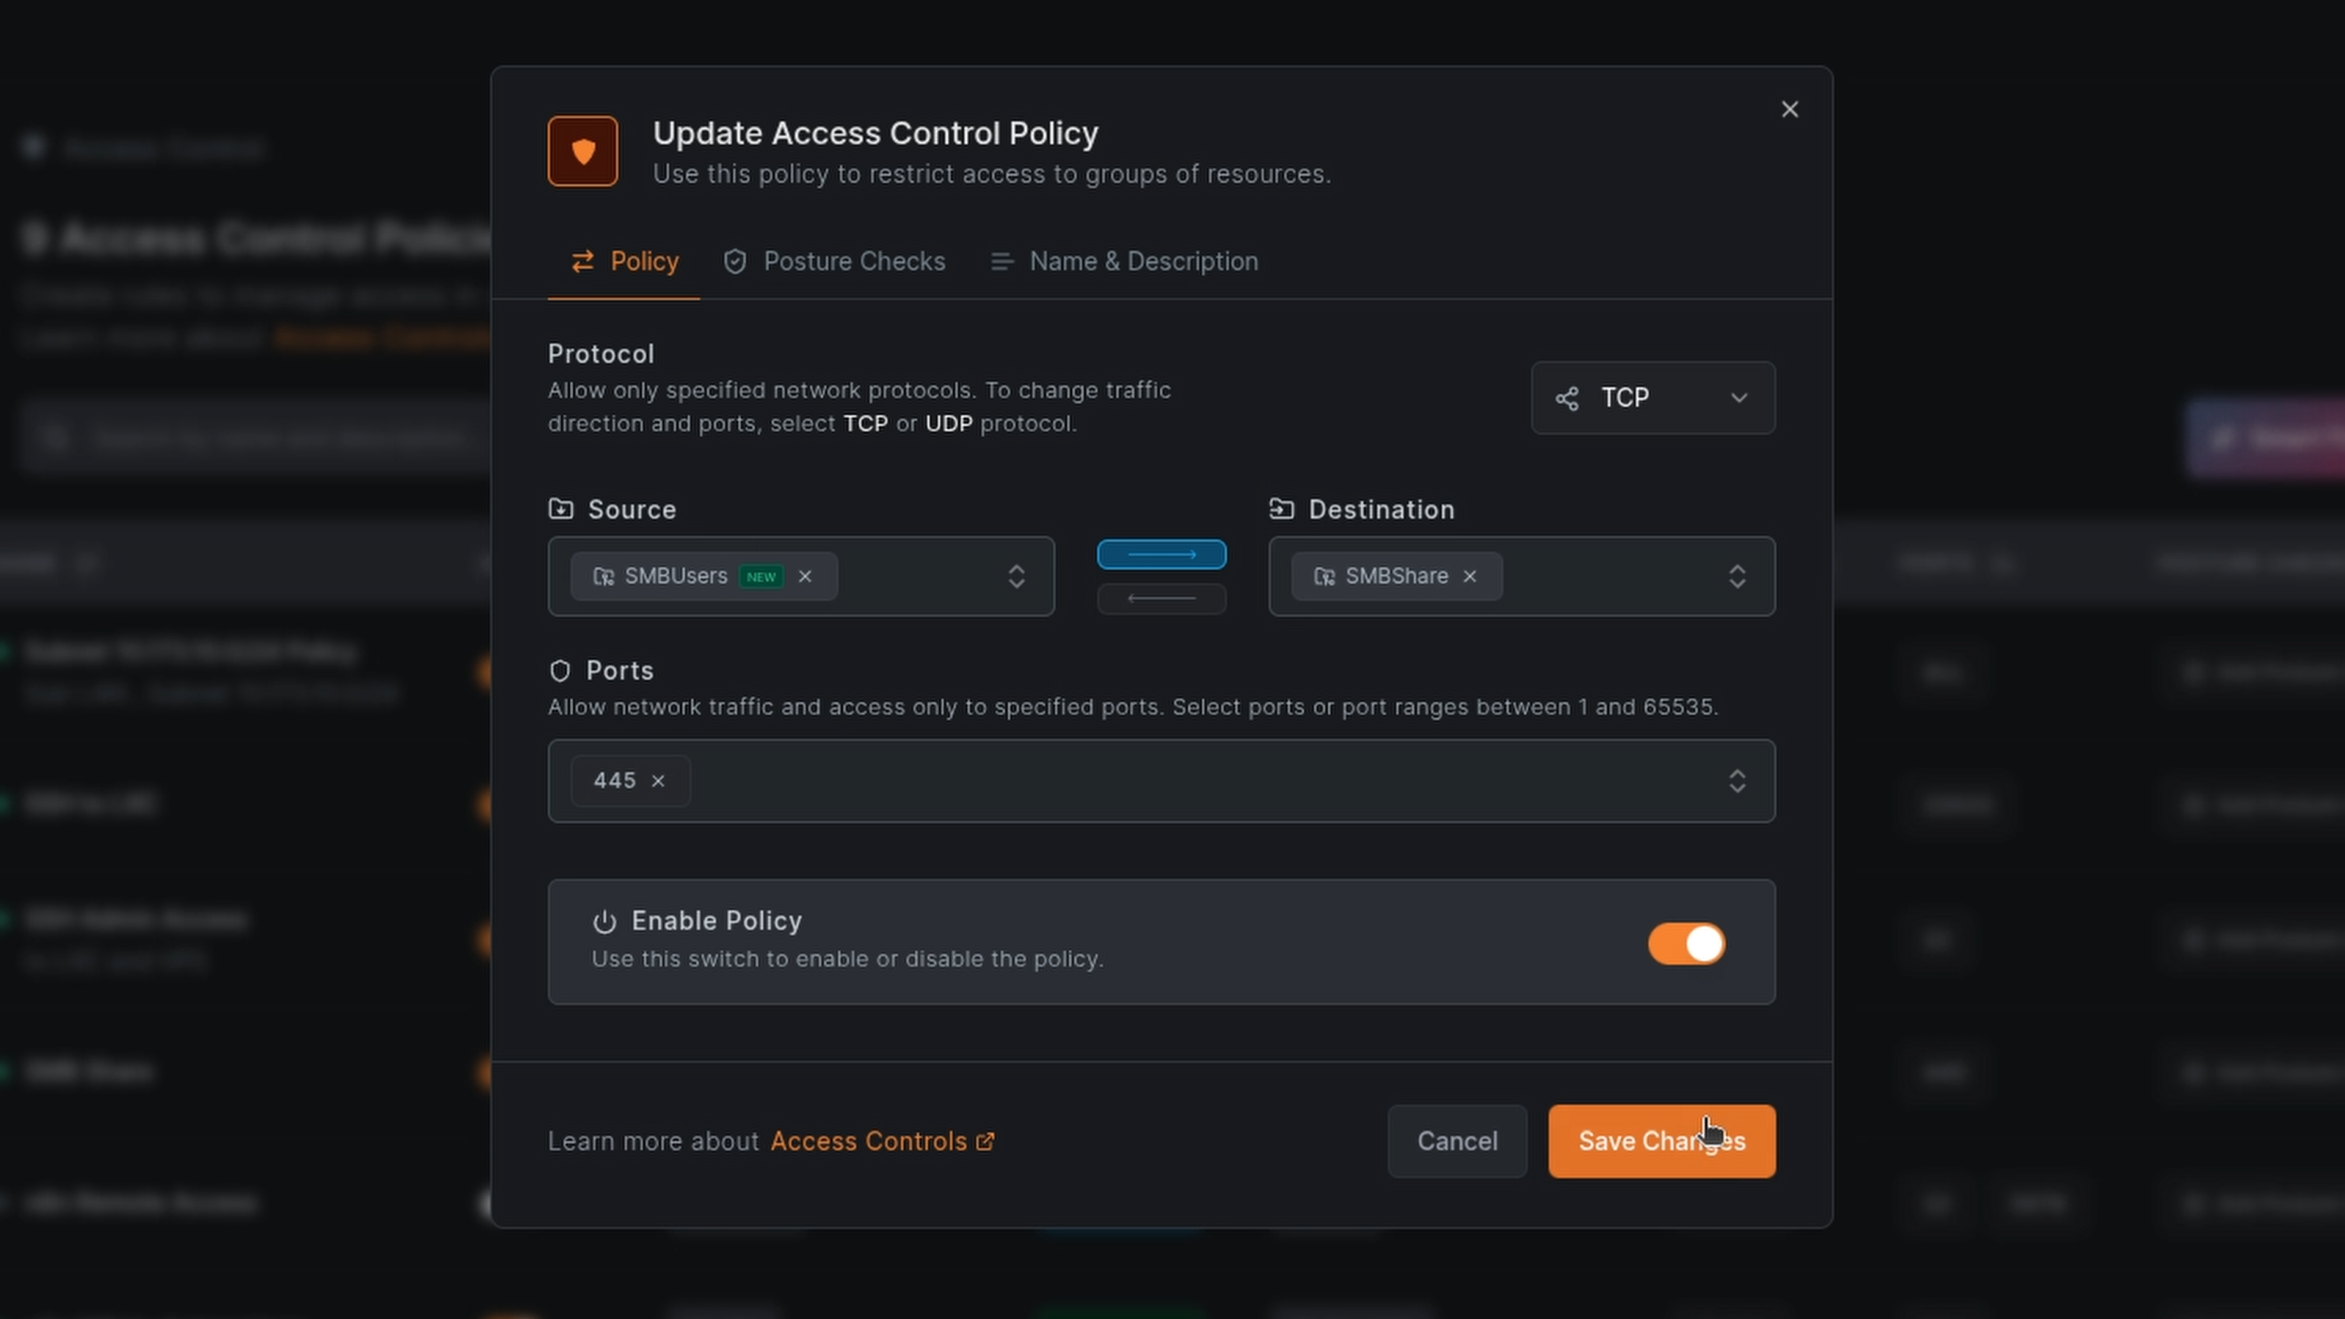Expand the Destination groups selector
The image size is (2345, 1319).
click(1736, 576)
